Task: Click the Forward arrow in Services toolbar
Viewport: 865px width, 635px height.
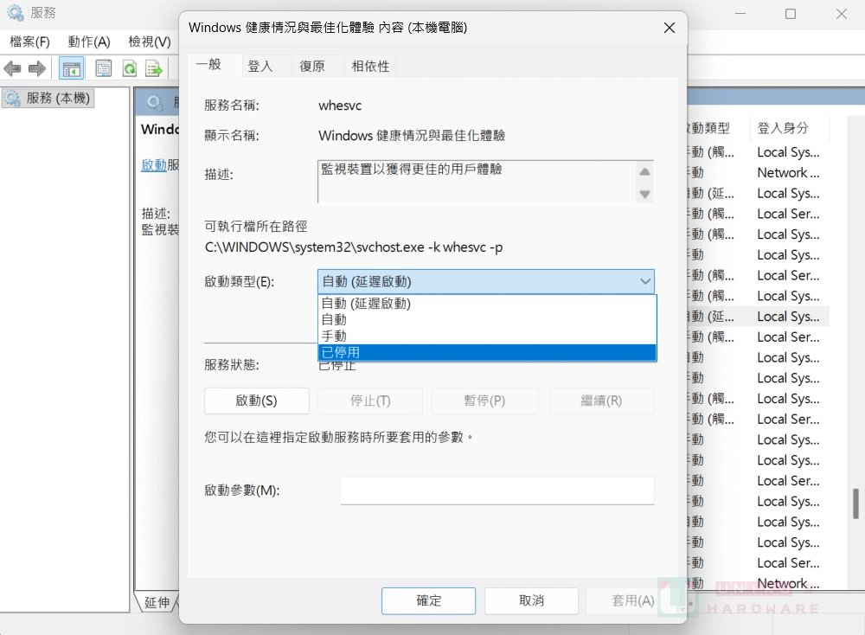Action: [x=36, y=69]
